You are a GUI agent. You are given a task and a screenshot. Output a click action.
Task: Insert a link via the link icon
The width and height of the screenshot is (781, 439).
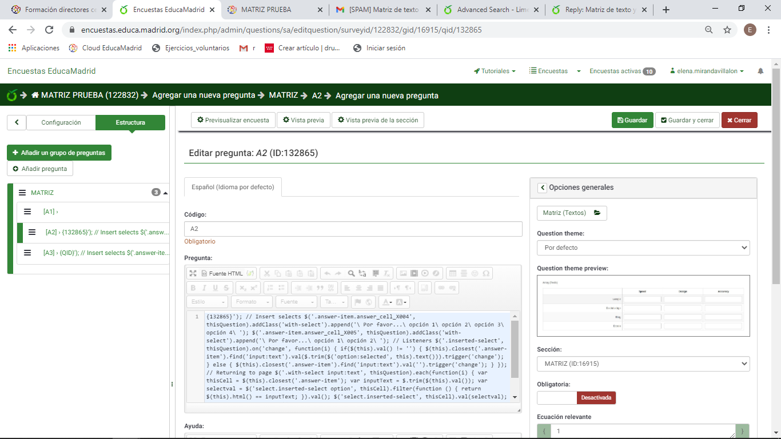(441, 288)
